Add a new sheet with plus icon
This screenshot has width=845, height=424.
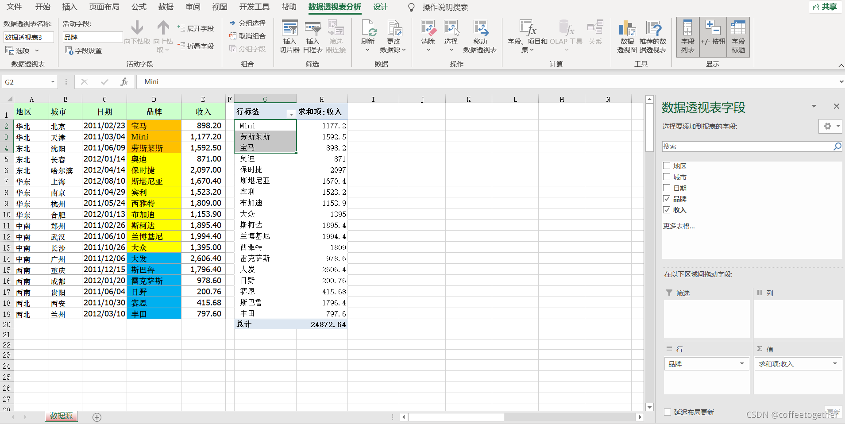97,417
